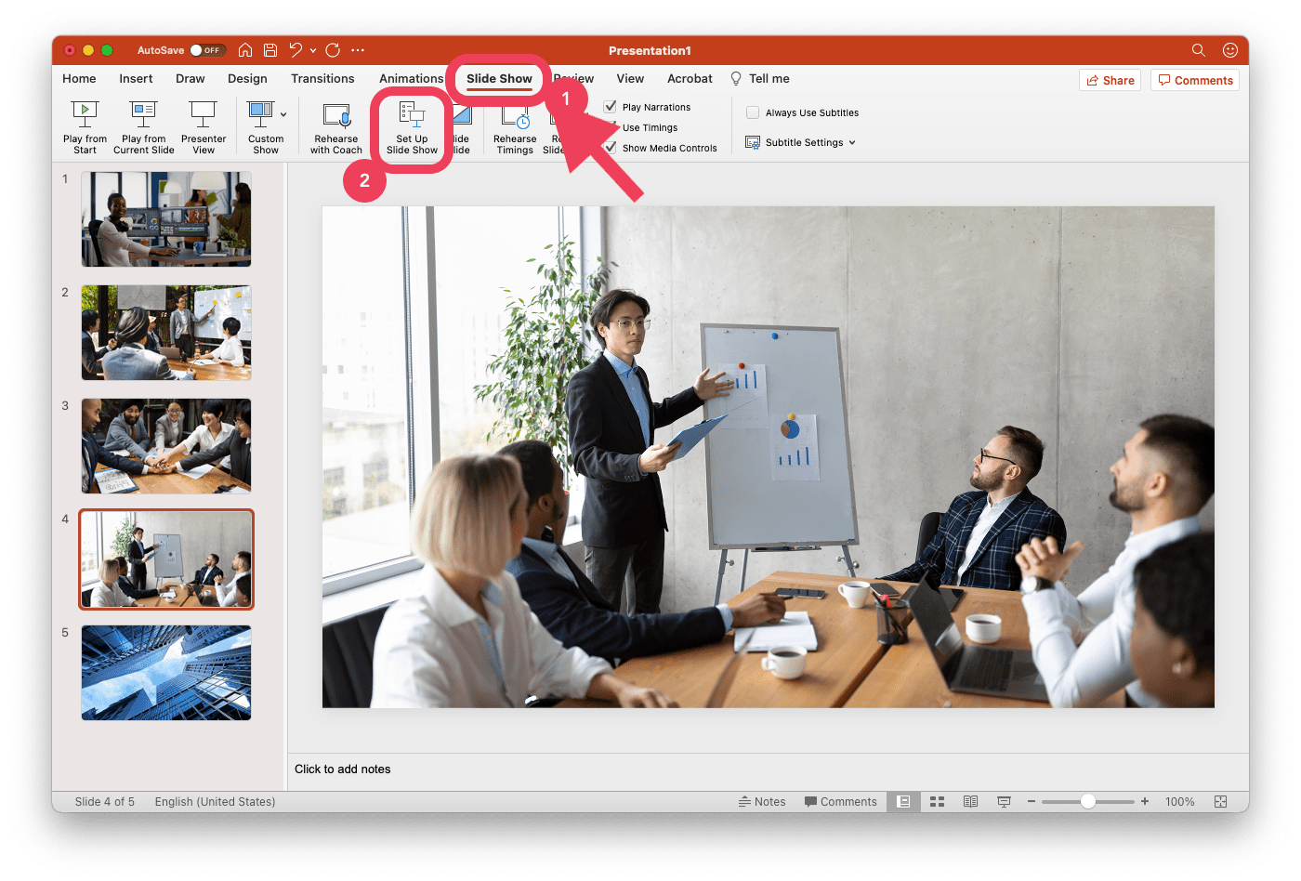Open the Comments panel
Screen dimensions: 1301x881
(x=1194, y=80)
